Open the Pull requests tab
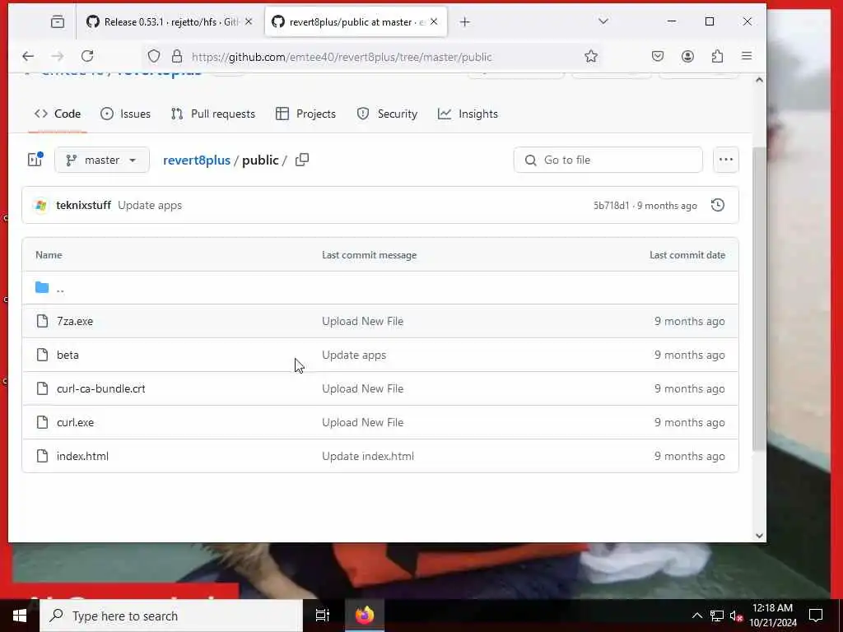 213,114
